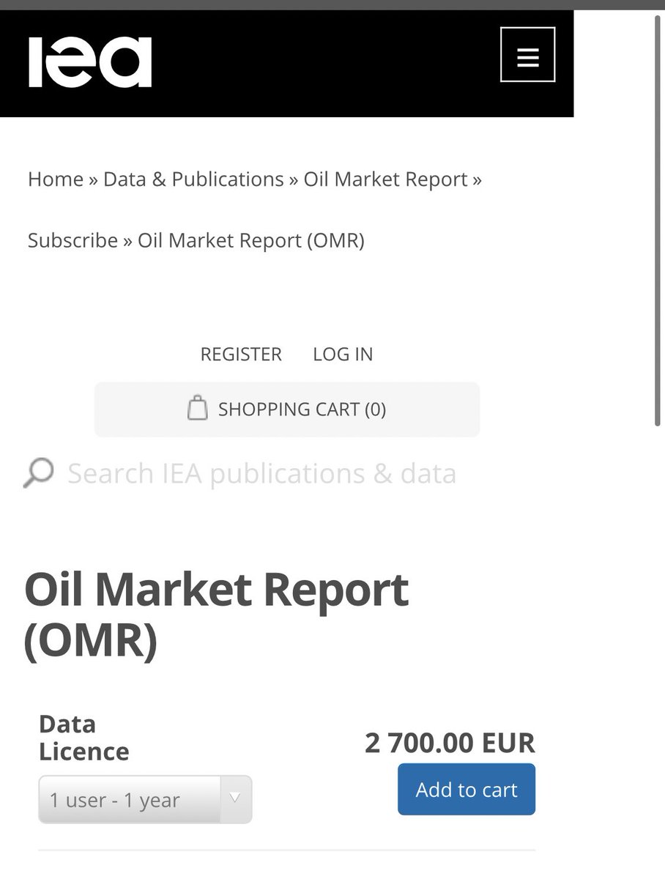Open the hamburger menu icon
This screenshot has width=665, height=879.
[527, 54]
